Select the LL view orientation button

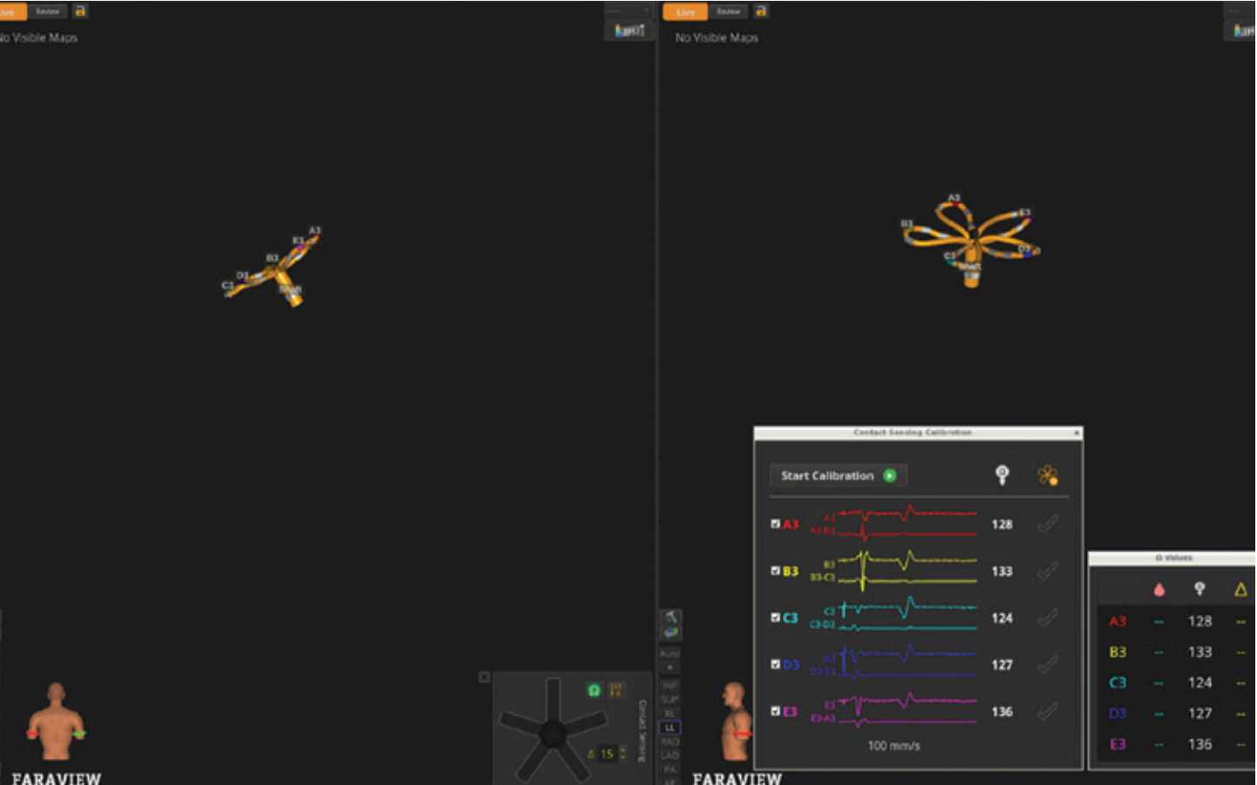coord(669,727)
